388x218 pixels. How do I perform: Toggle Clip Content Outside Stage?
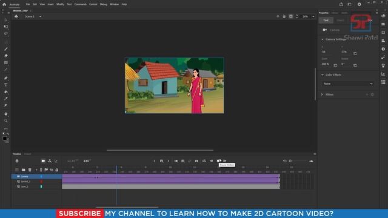pyautogui.click(x=291, y=16)
